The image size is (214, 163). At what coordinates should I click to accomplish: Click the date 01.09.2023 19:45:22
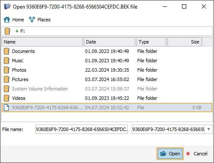coord(107,98)
